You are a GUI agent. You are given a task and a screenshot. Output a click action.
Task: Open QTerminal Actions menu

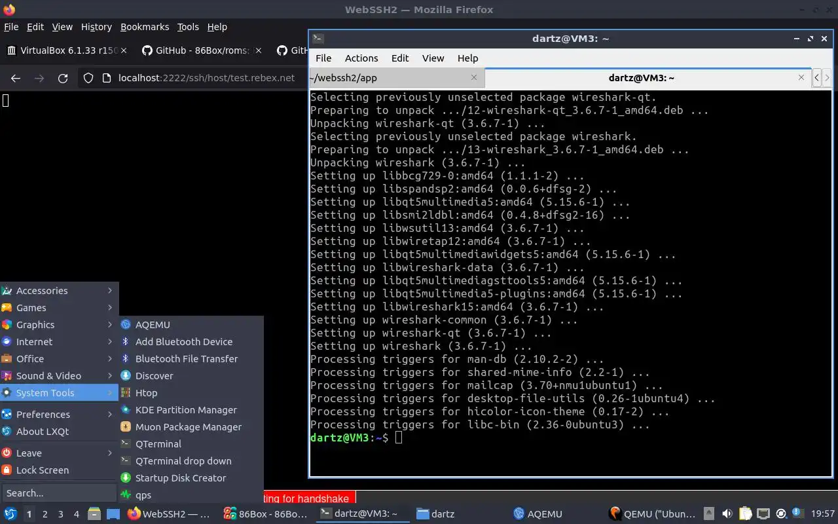[361, 58]
